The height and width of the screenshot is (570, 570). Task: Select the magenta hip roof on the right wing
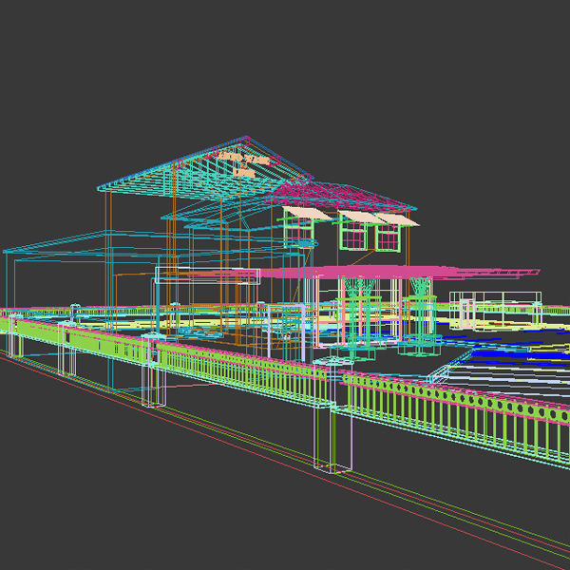pos(342,197)
